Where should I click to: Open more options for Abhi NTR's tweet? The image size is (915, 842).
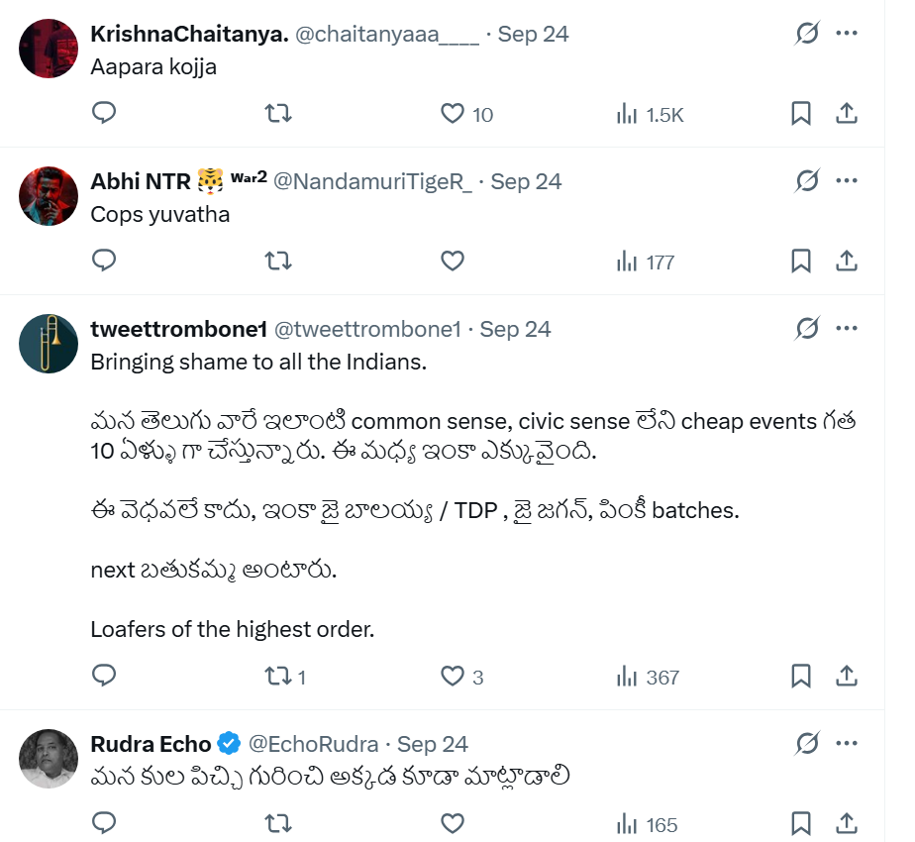[847, 181]
